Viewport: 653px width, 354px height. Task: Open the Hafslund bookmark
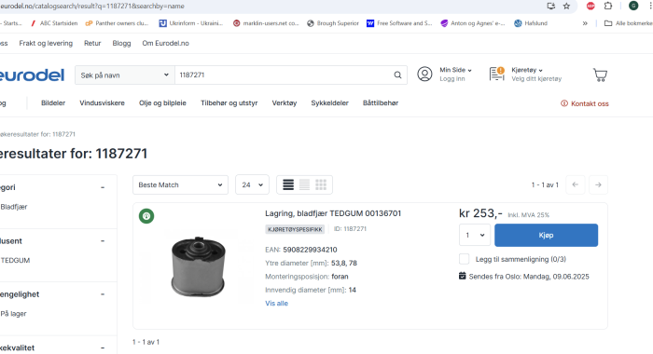(531, 23)
